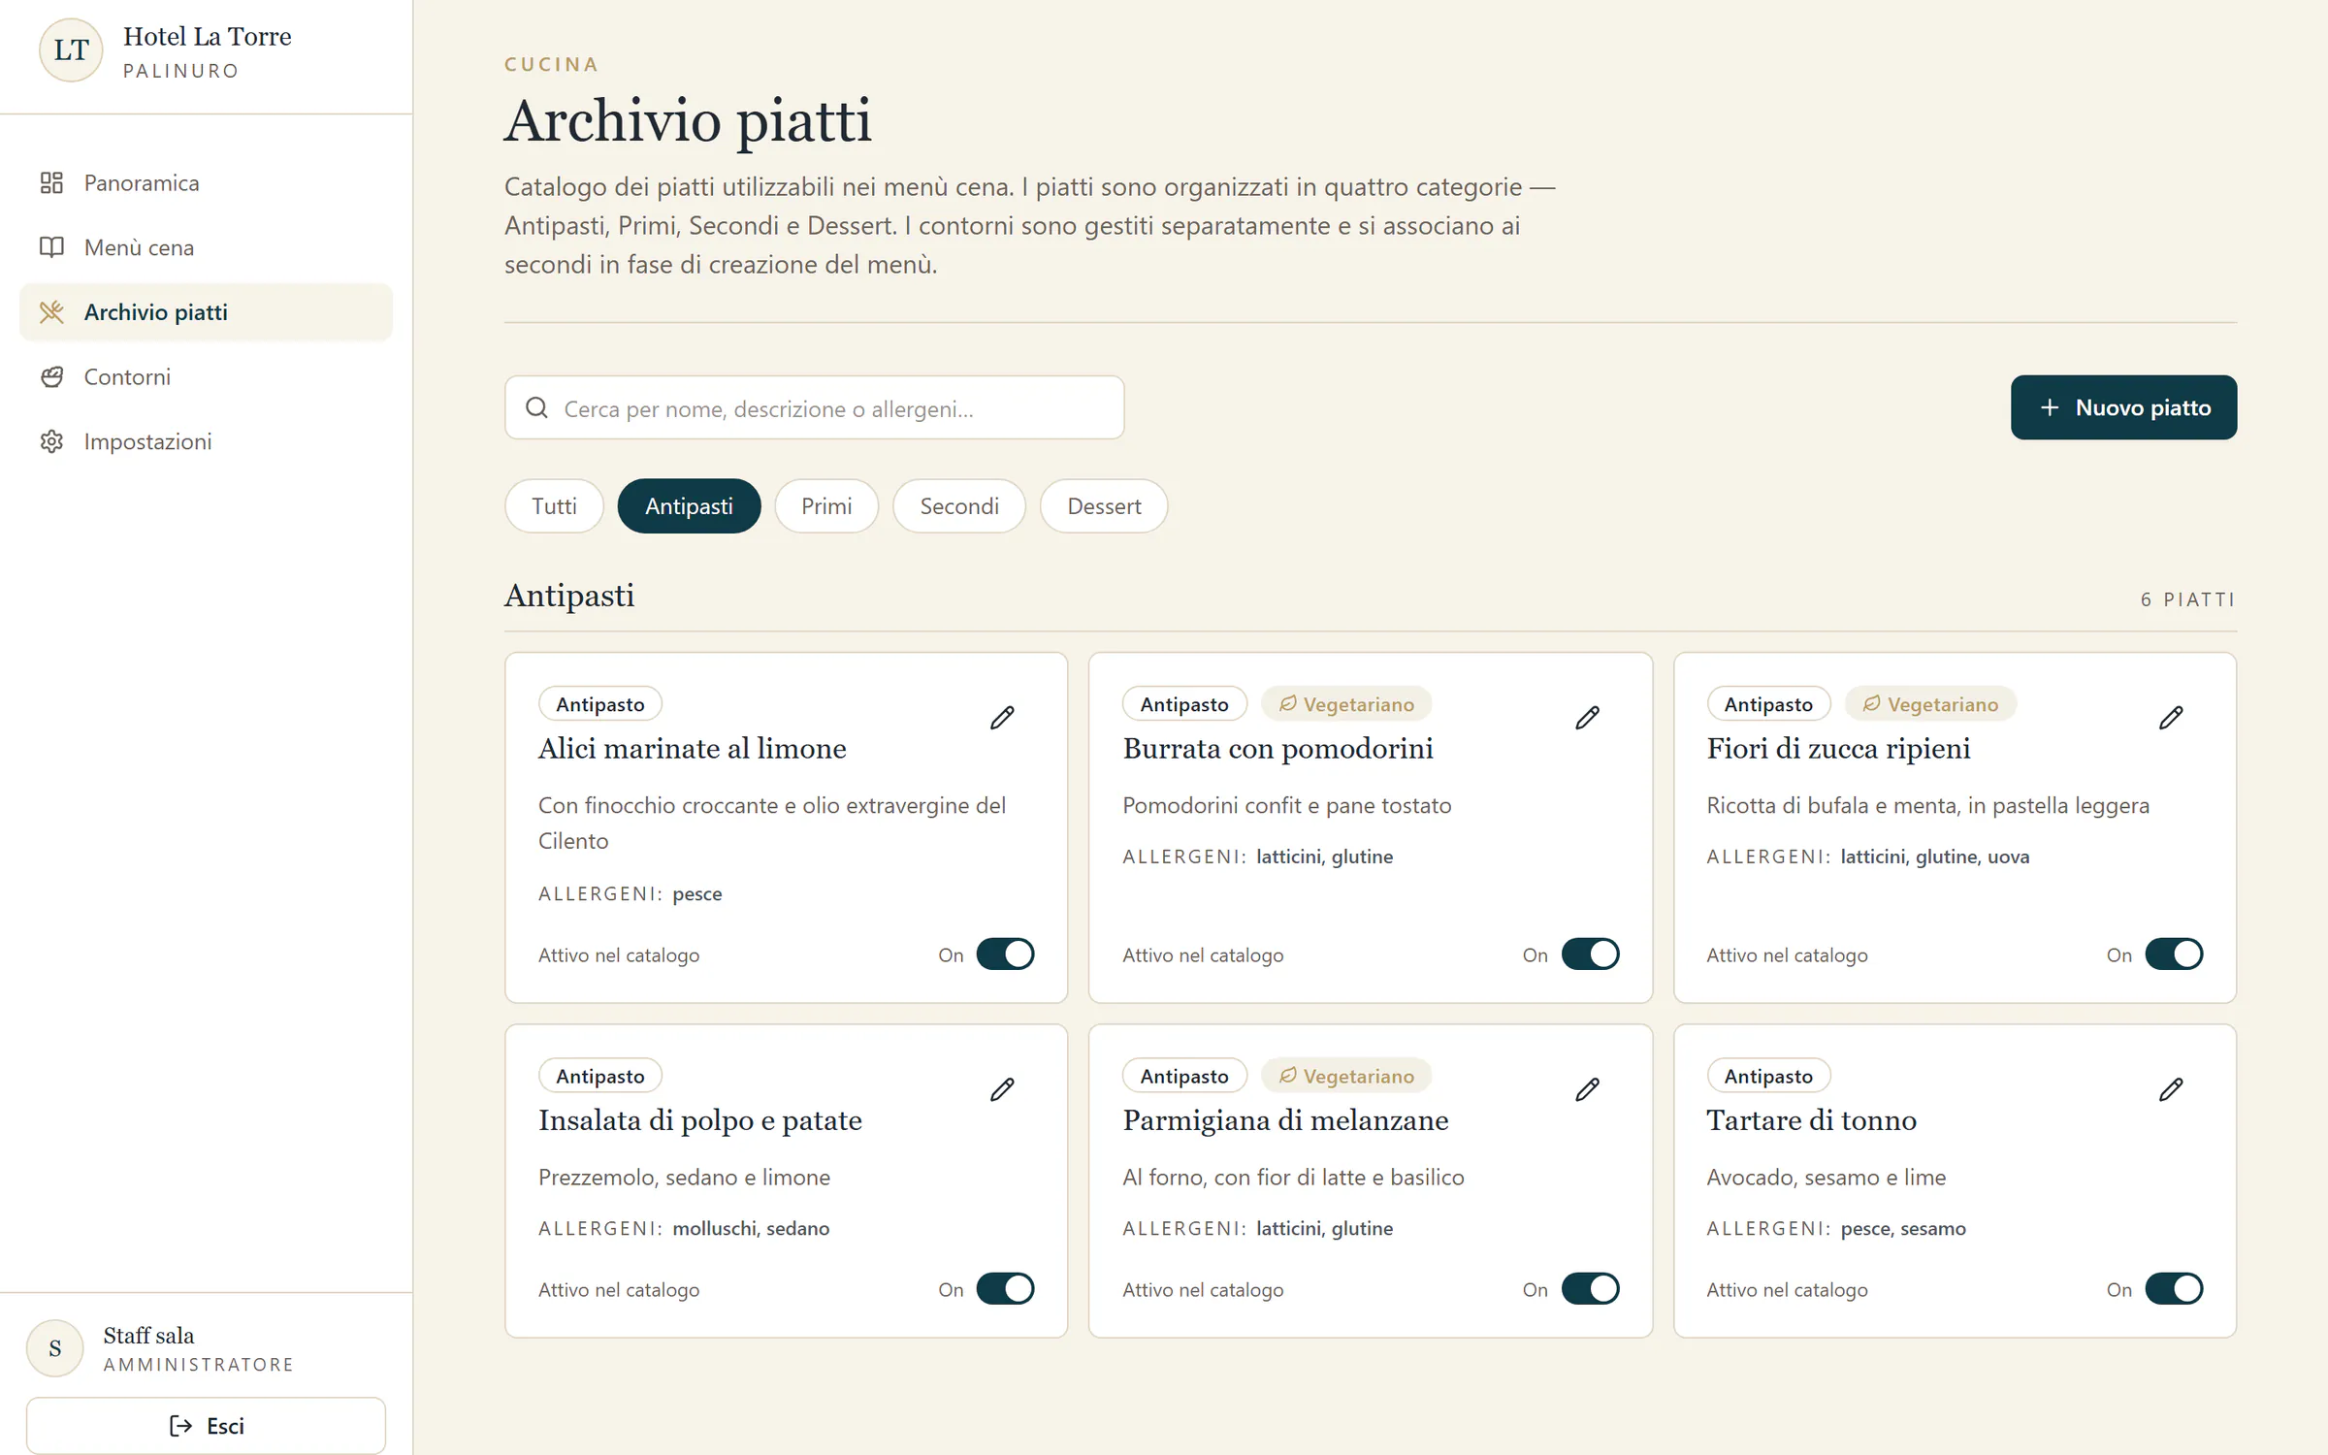Click the Staff sala S avatar
Viewport: 2328px width, 1455px height.
click(55, 1347)
